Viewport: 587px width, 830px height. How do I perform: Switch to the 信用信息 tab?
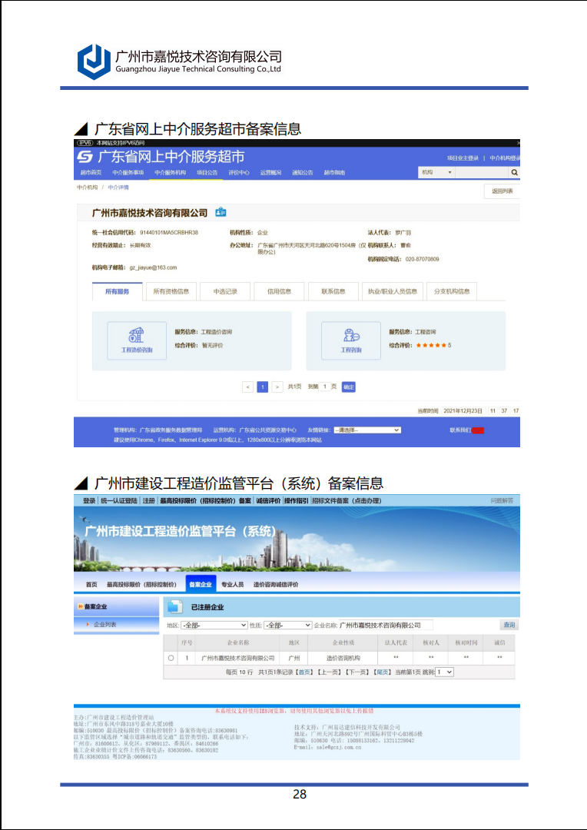coord(279,292)
